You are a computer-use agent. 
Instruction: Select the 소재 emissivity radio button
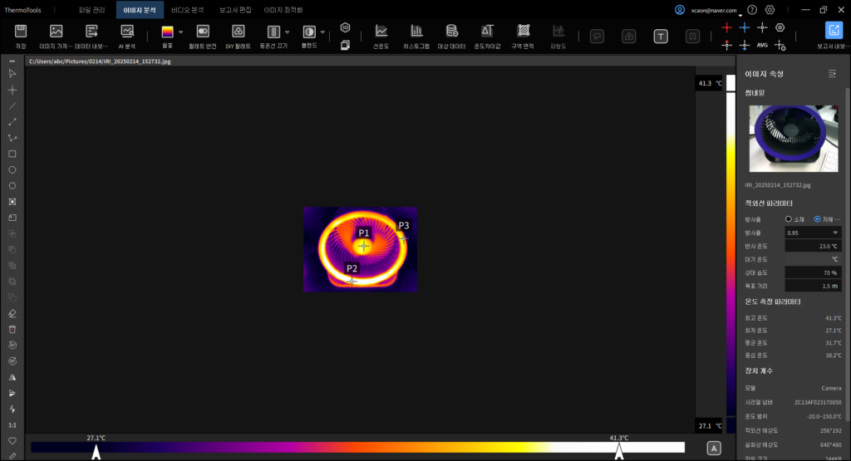click(789, 218)
